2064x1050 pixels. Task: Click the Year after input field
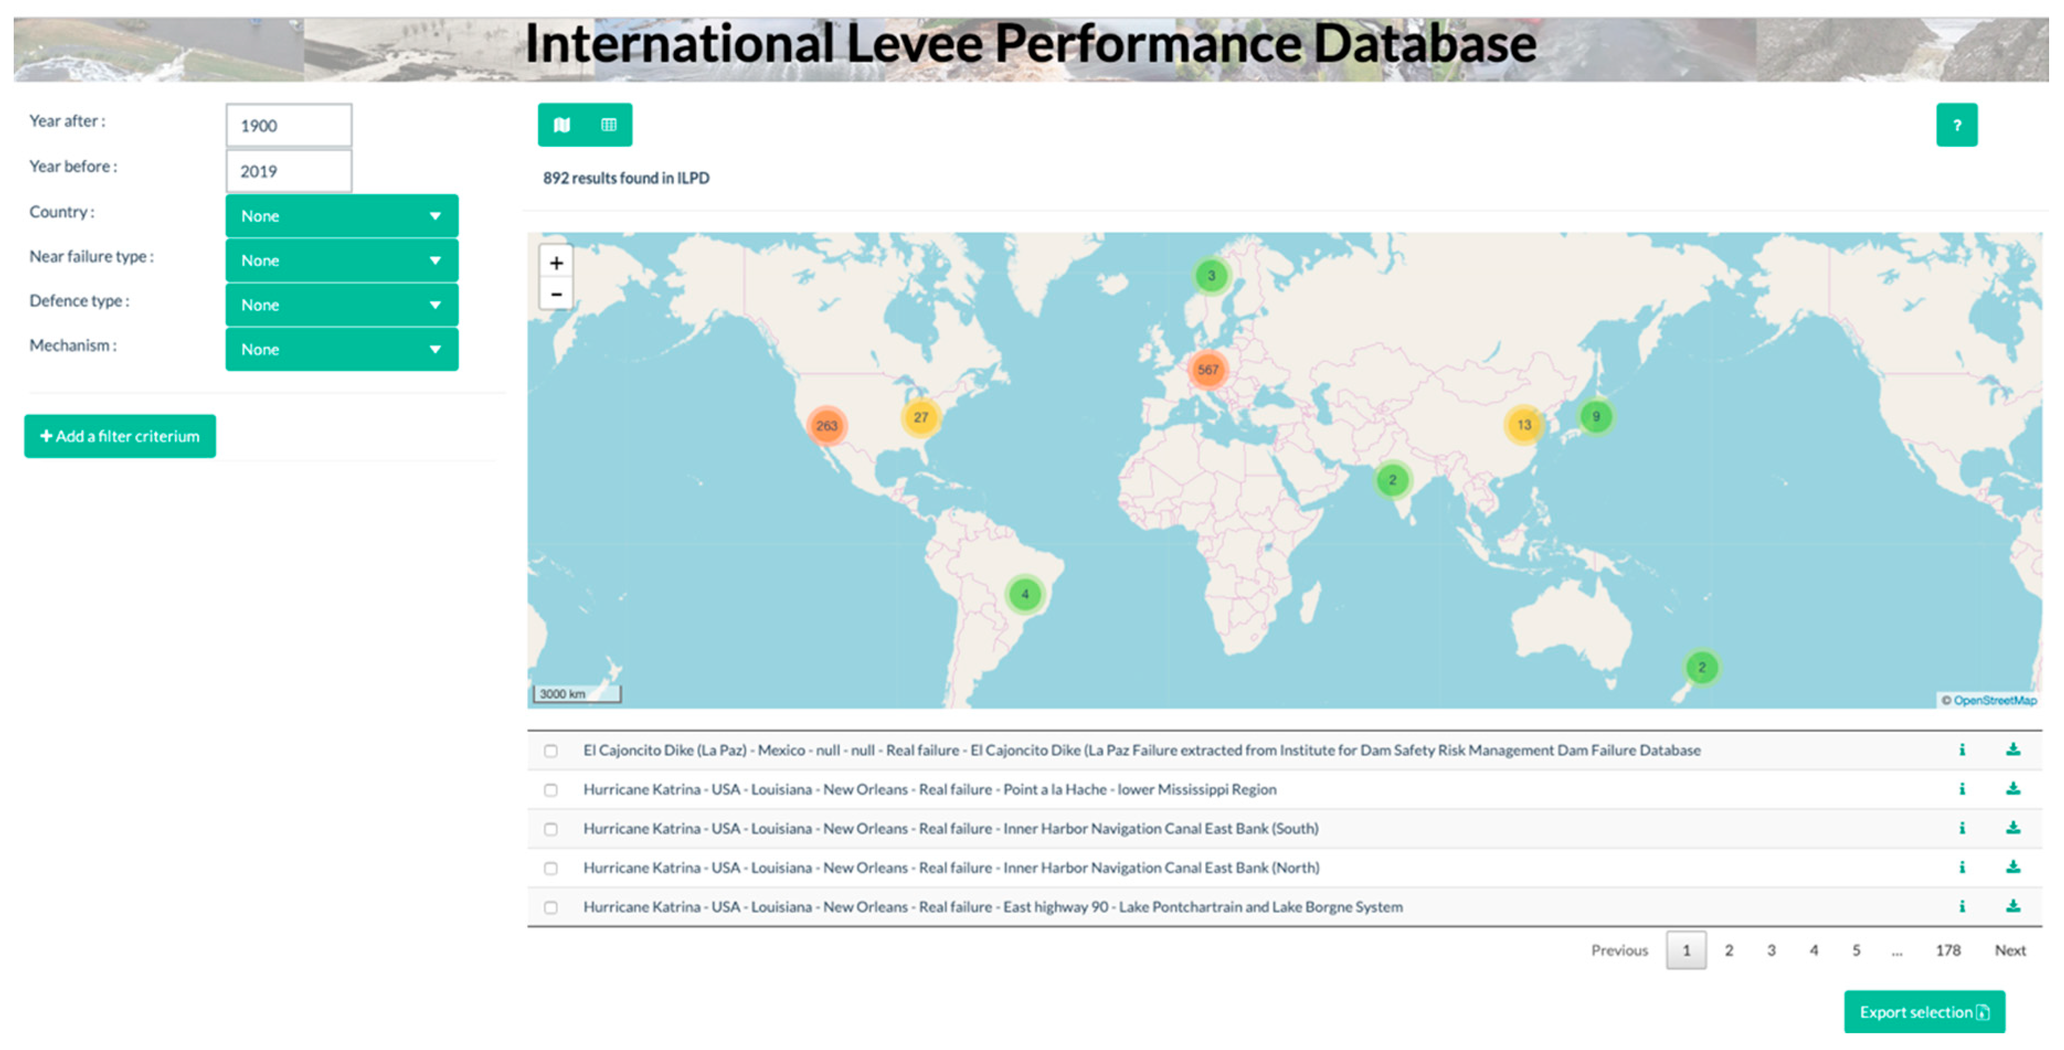(x=289, y=126)
